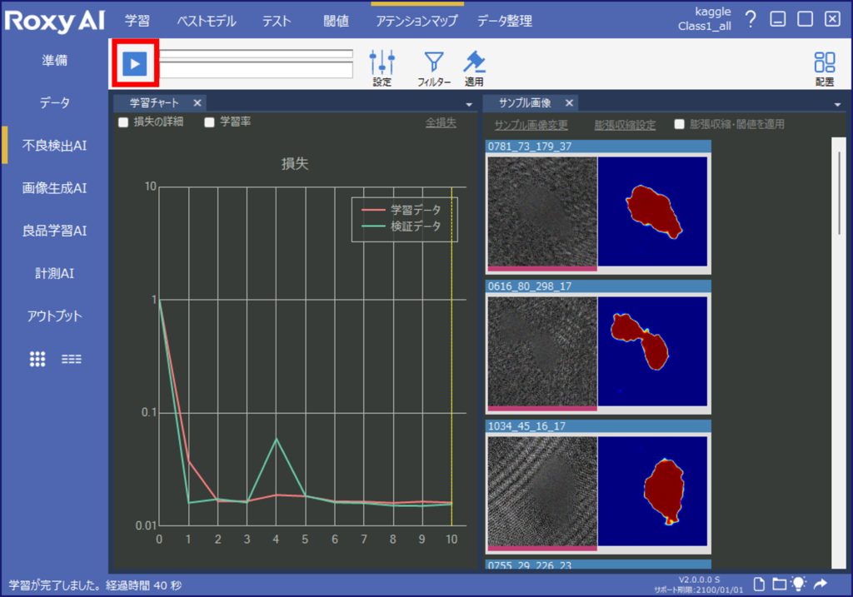Open the アテンションマップ tab
Image resolution: width=853 pixels, height=597 pixels.
pos(417,21)
